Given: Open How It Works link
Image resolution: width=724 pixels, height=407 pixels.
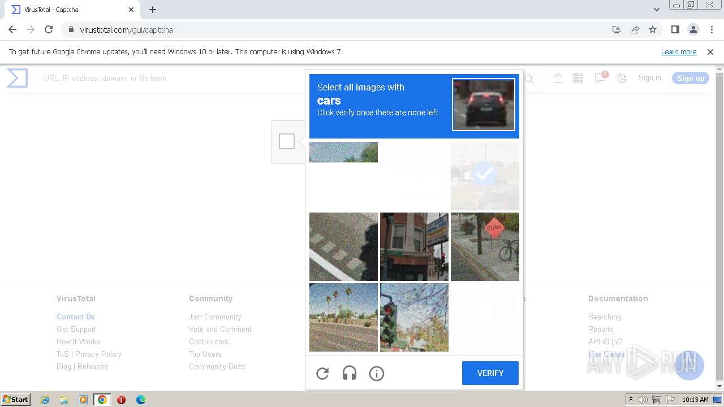Looking at the screenshot, I should click(79, 341).
